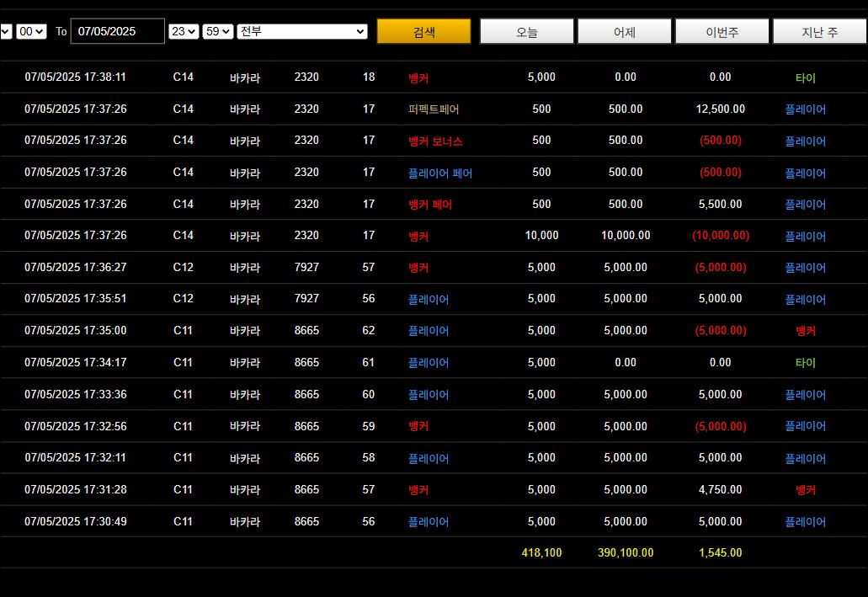Click timestamp 07/05/2025 17:35:51

point(75,298)
